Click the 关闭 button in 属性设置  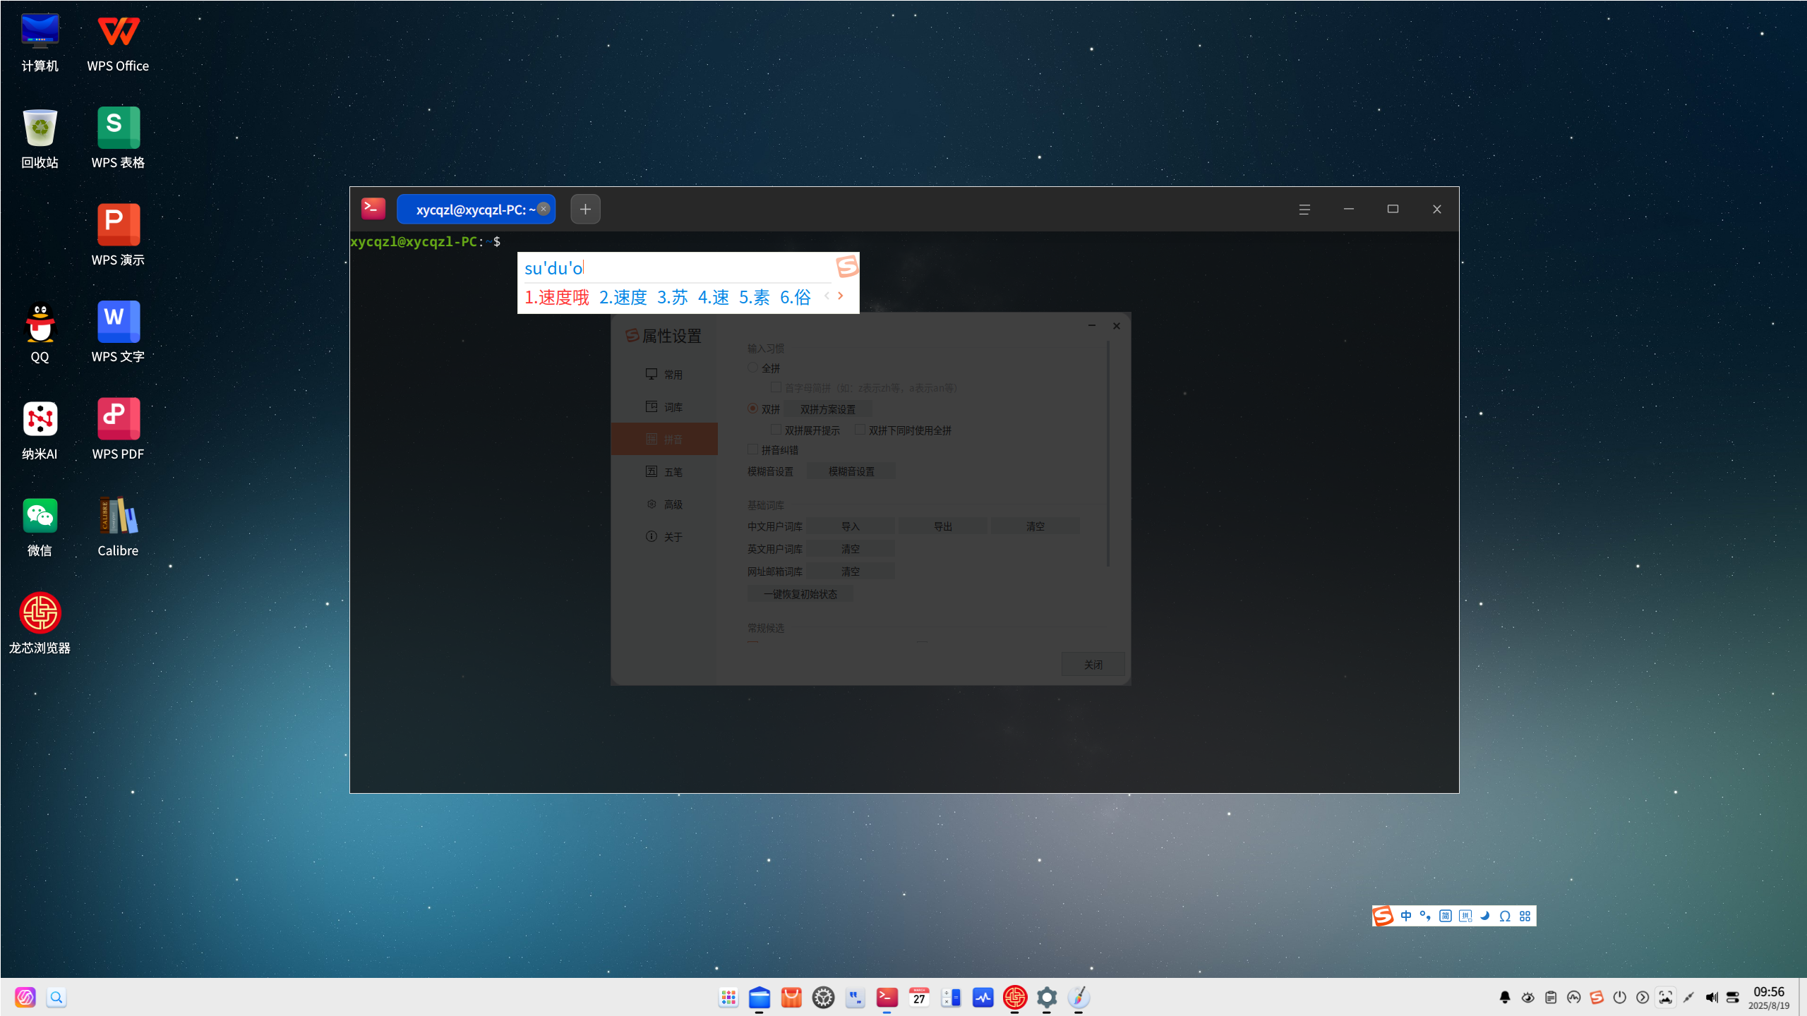tap(1093, 665)
